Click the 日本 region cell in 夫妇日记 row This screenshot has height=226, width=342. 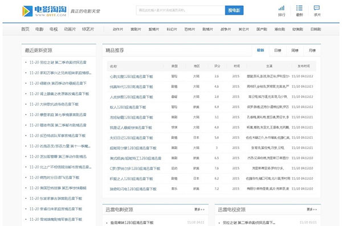click(x=196, y=138)
